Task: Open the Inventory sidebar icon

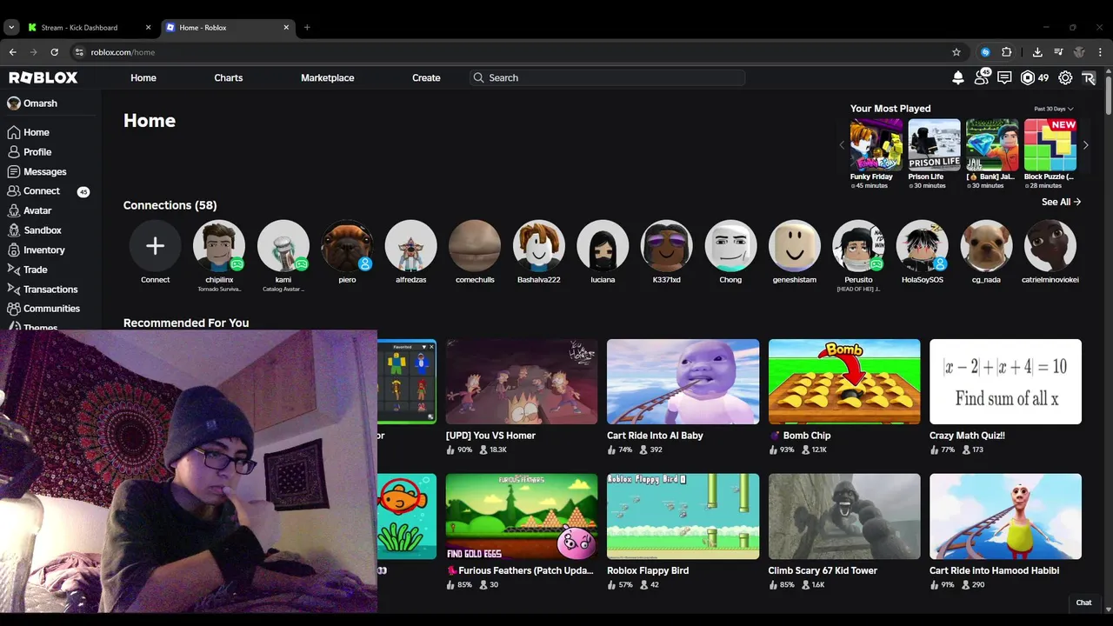Action: pyautogui.click(x=13, y=250)
